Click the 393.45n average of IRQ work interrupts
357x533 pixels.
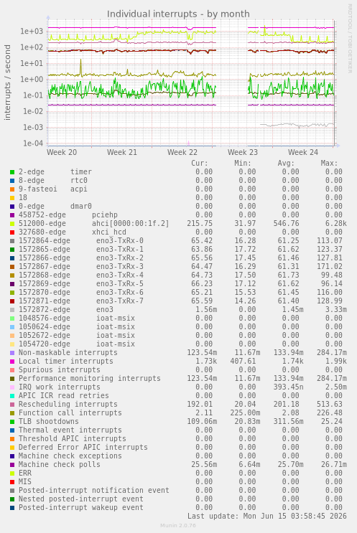pos(289,387)
